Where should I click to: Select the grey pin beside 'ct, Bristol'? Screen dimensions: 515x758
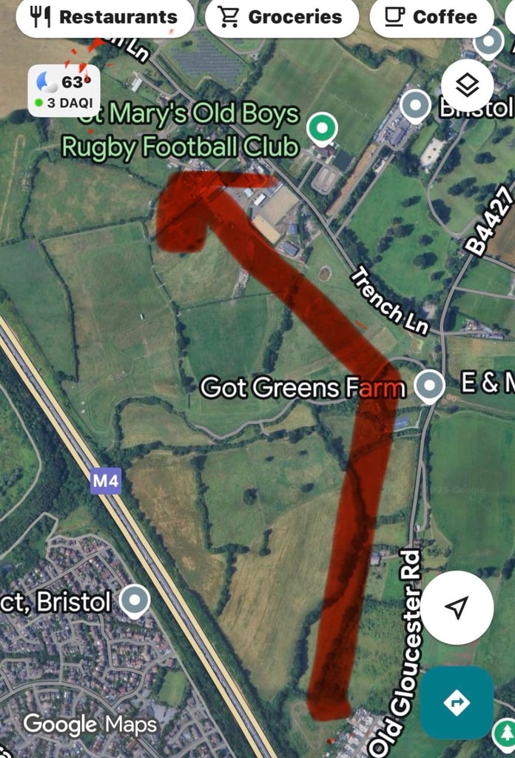click(135, 601)
